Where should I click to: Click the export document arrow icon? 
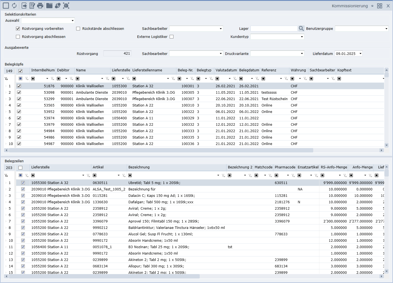[x=24, y=6]
